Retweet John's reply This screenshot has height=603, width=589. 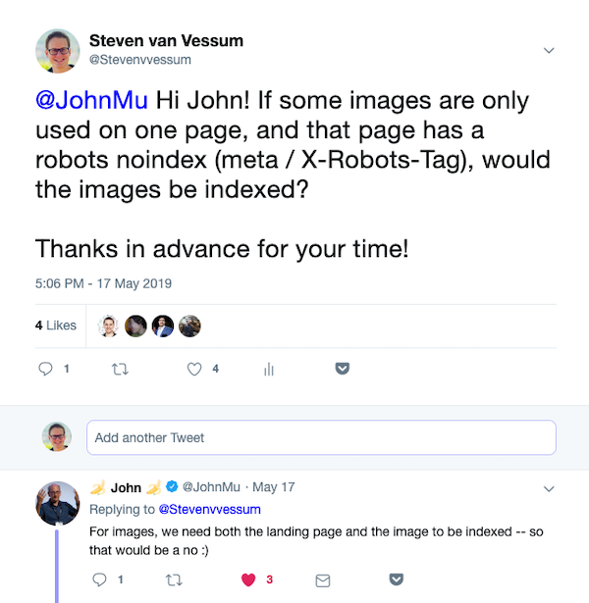(x=174, y=579)
